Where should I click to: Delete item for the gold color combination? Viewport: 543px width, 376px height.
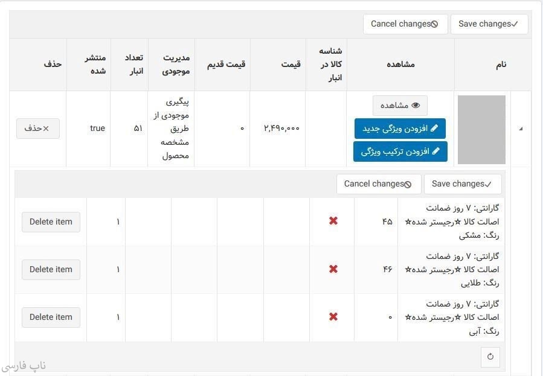coord(51,269)
